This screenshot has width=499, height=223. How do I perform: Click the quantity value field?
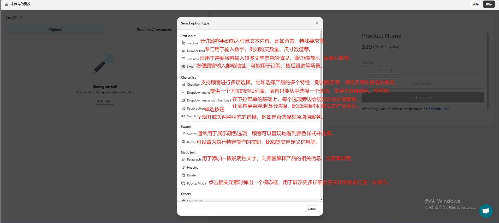click(x=379, y=70)
